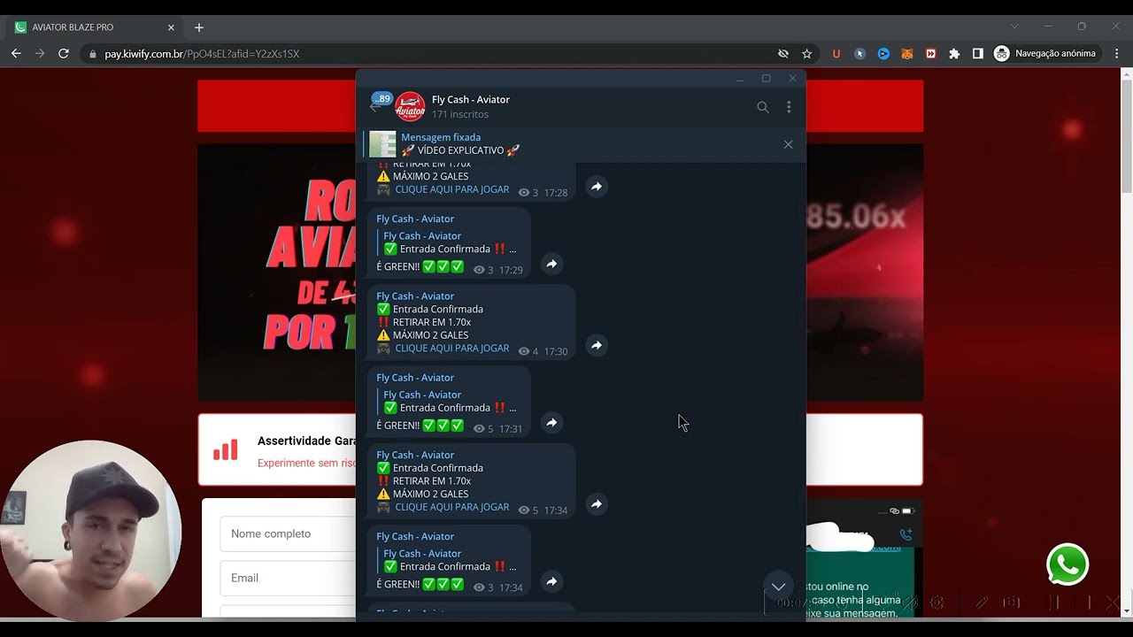The height and width of the screenshot is (637, 1133).
Task: Open the tab search dropdown chevron
Action: [x=1014, y=27]
